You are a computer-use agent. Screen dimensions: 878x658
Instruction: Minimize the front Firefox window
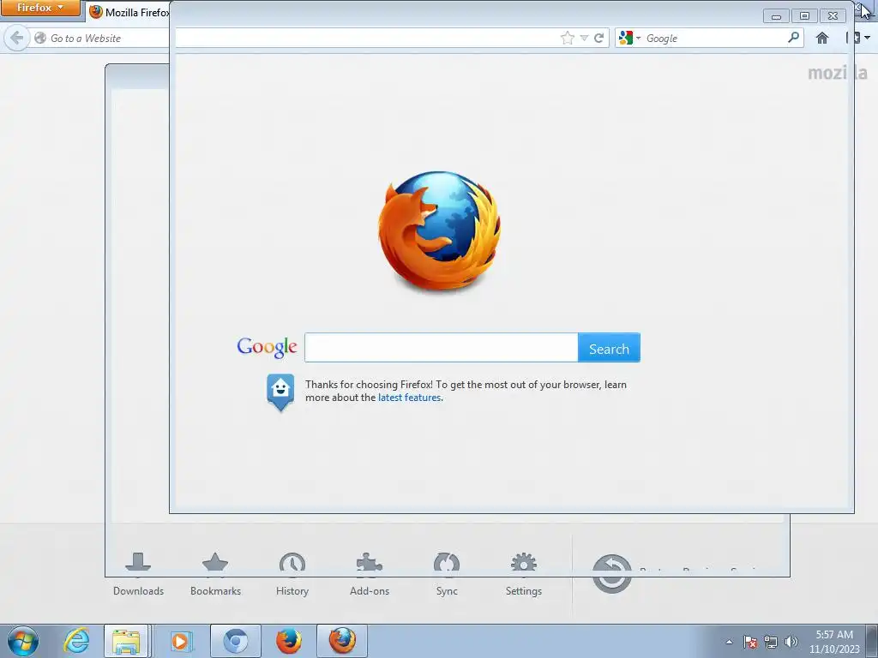776,15
